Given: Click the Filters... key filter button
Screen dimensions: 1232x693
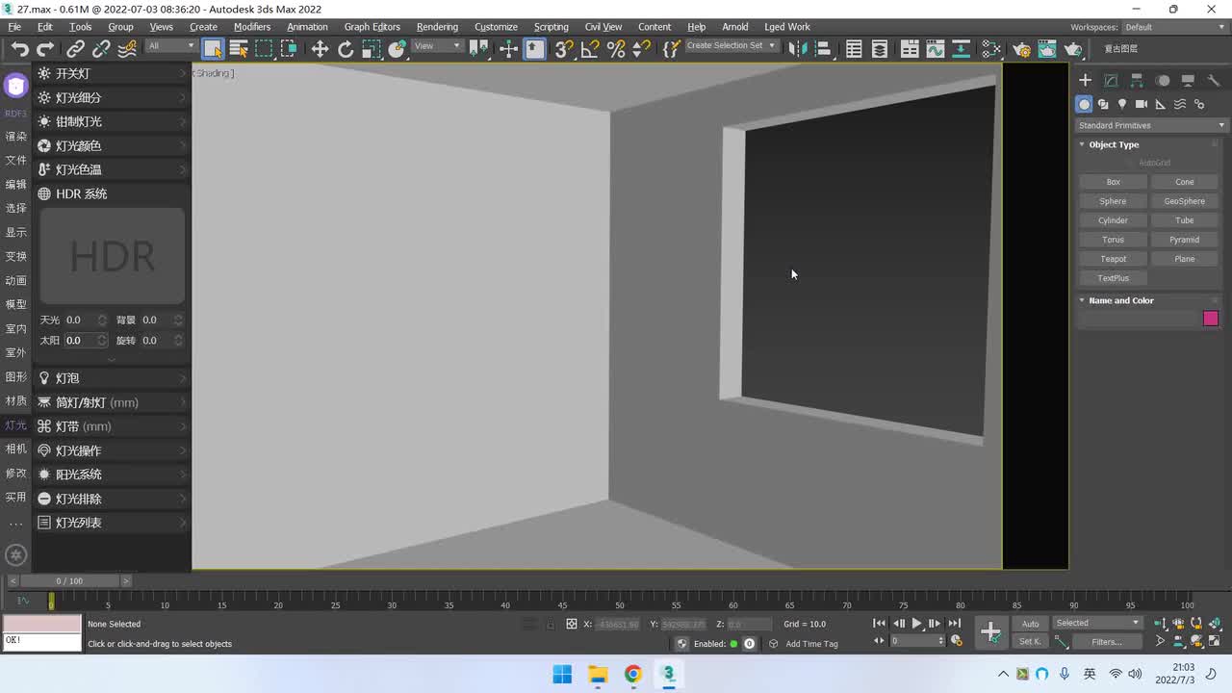Looking at the screenshot, I should [1107, 642].
